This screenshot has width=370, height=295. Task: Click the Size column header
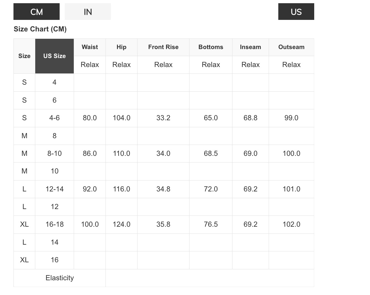pyautogui.click(x=24, y=56)
